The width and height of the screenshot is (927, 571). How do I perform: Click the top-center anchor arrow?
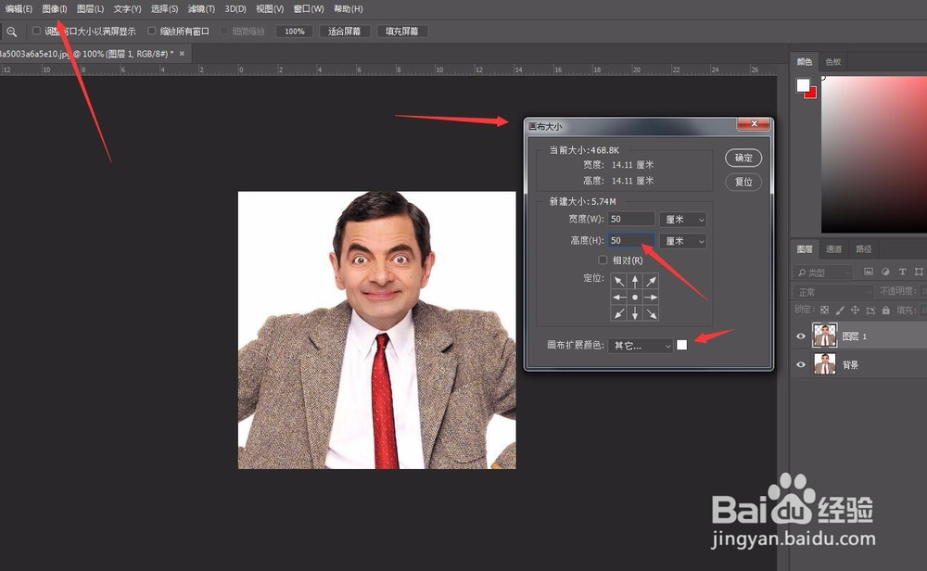point(635,282)
